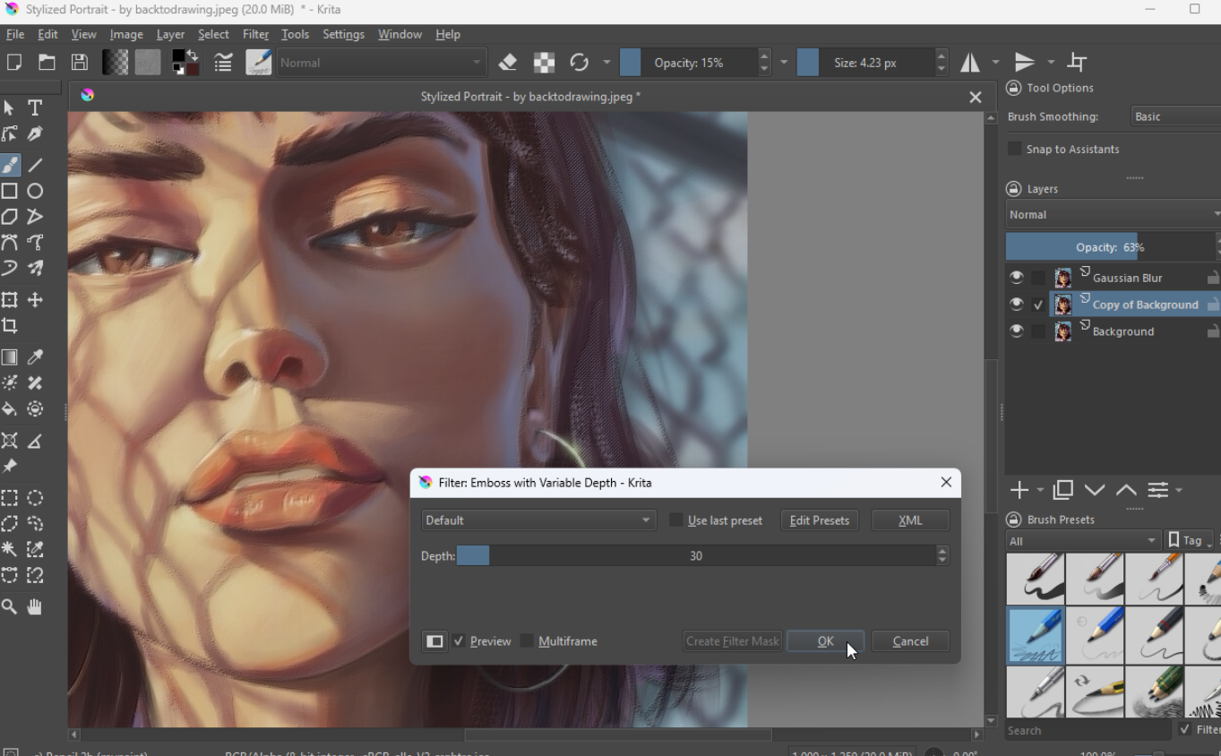This screenshot has width=1221, height=756.
Task: Expand the layer blending mode Normal dropdown
Action: pos(1111,214)
